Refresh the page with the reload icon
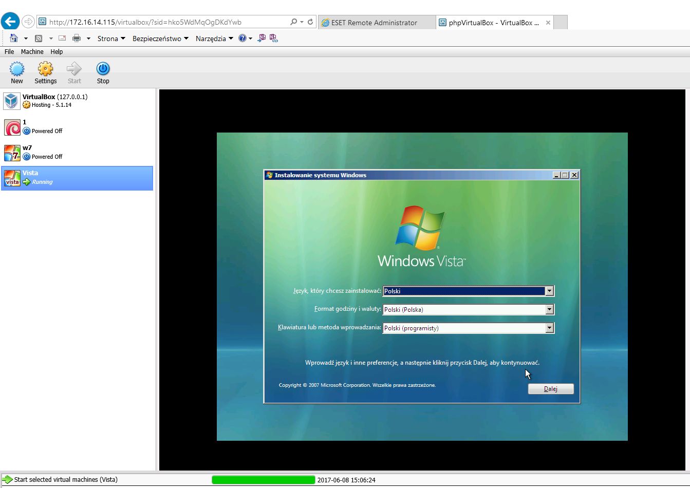The width and height of the screenshot is (690, 488). click(310, 22)
